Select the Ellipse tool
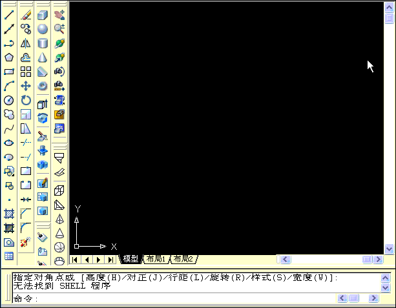Image resolution: width=396 pixels, height=308 pixels. point(9,143)
